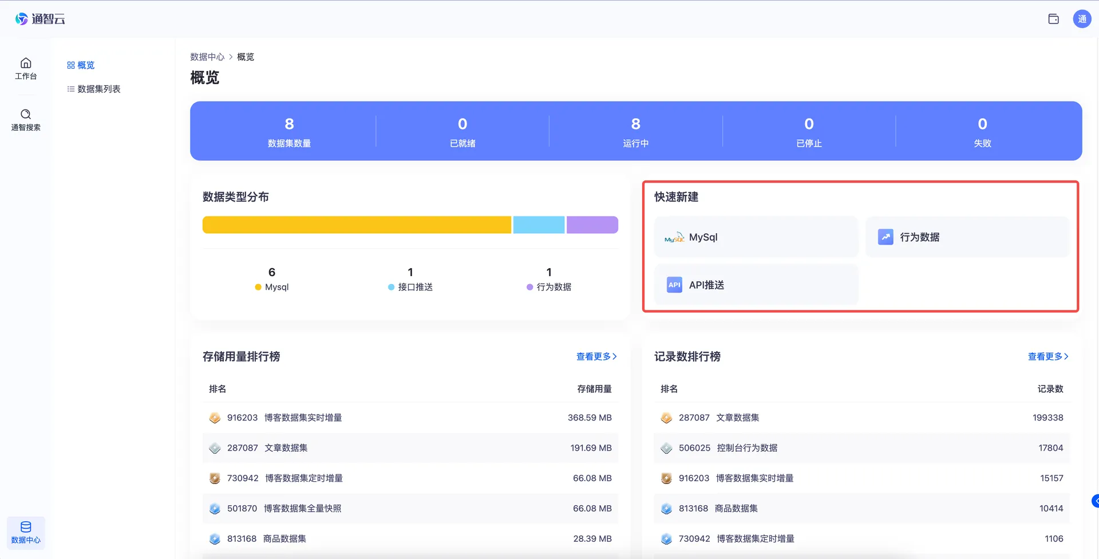The image size is (1099, 559).
Task: Click the 失败 stat
Action: click(982, 132)
